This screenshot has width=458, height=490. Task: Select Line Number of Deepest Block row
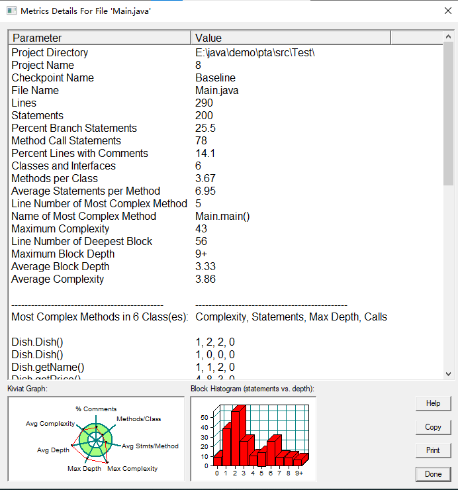click(225, 241)
